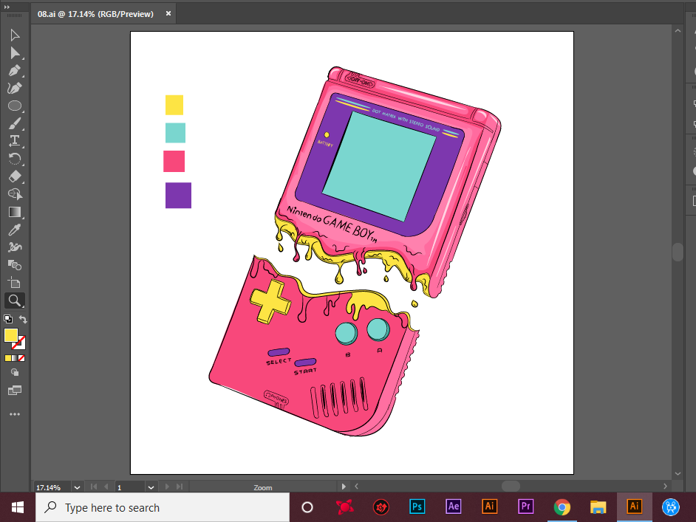Select the Rotate tool
Screen dimensions: 696x522
(15, 159)
